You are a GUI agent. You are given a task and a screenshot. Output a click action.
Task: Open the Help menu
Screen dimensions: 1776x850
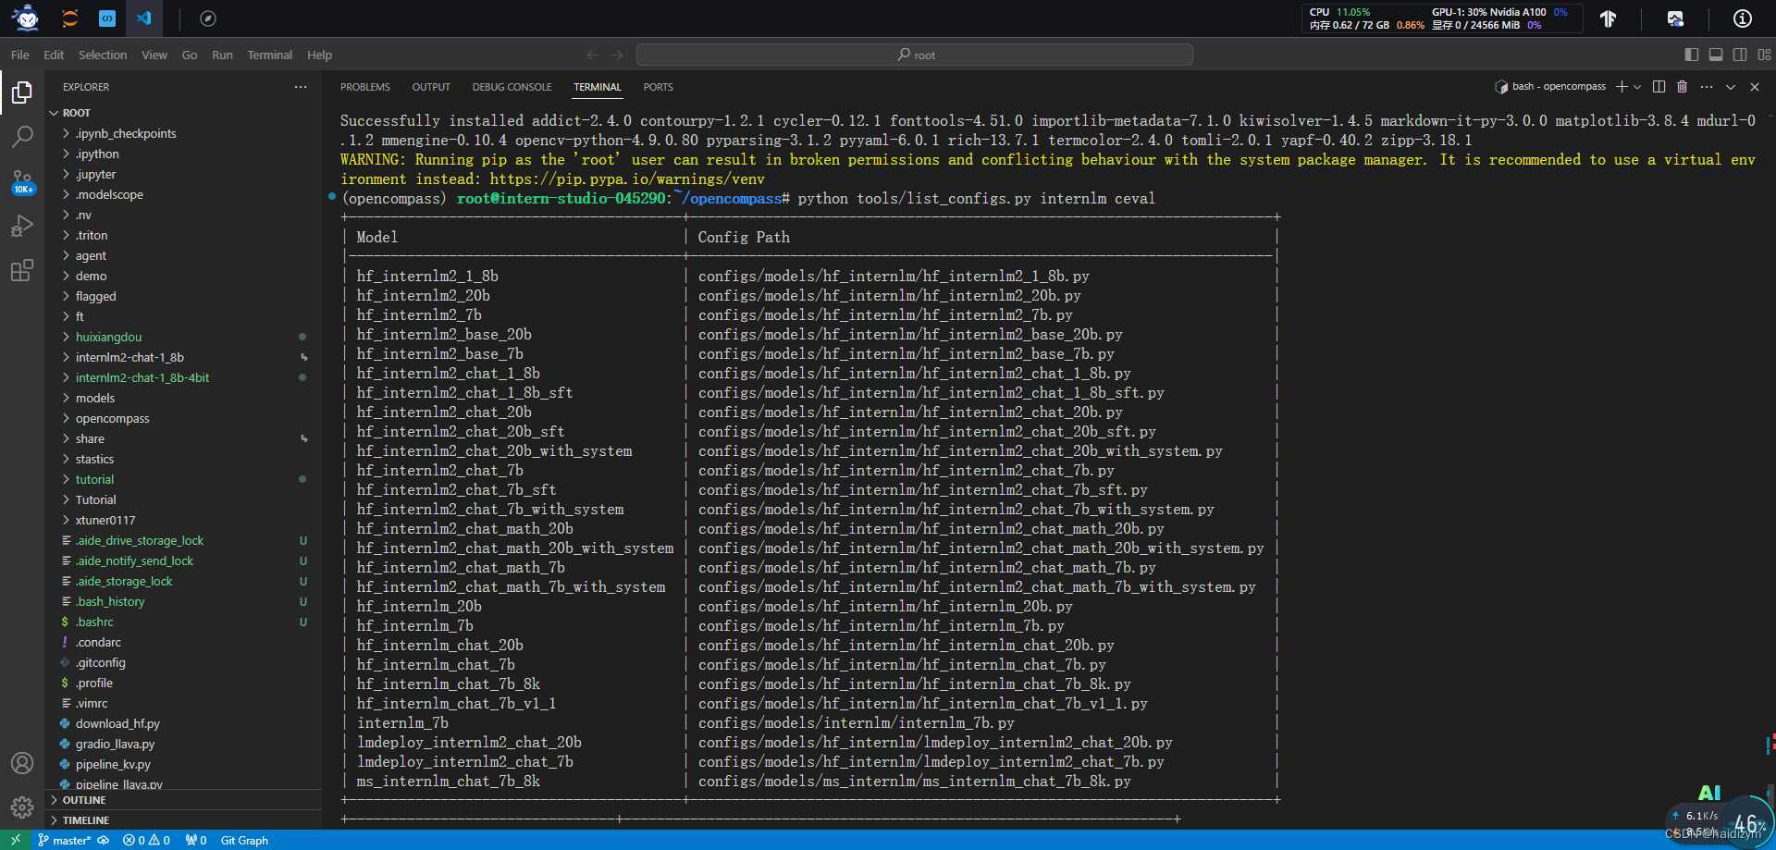pyautogui.click(x=319, y=55)
